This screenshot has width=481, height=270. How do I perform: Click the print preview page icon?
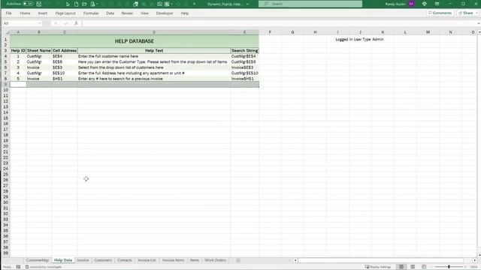(92, 4)
